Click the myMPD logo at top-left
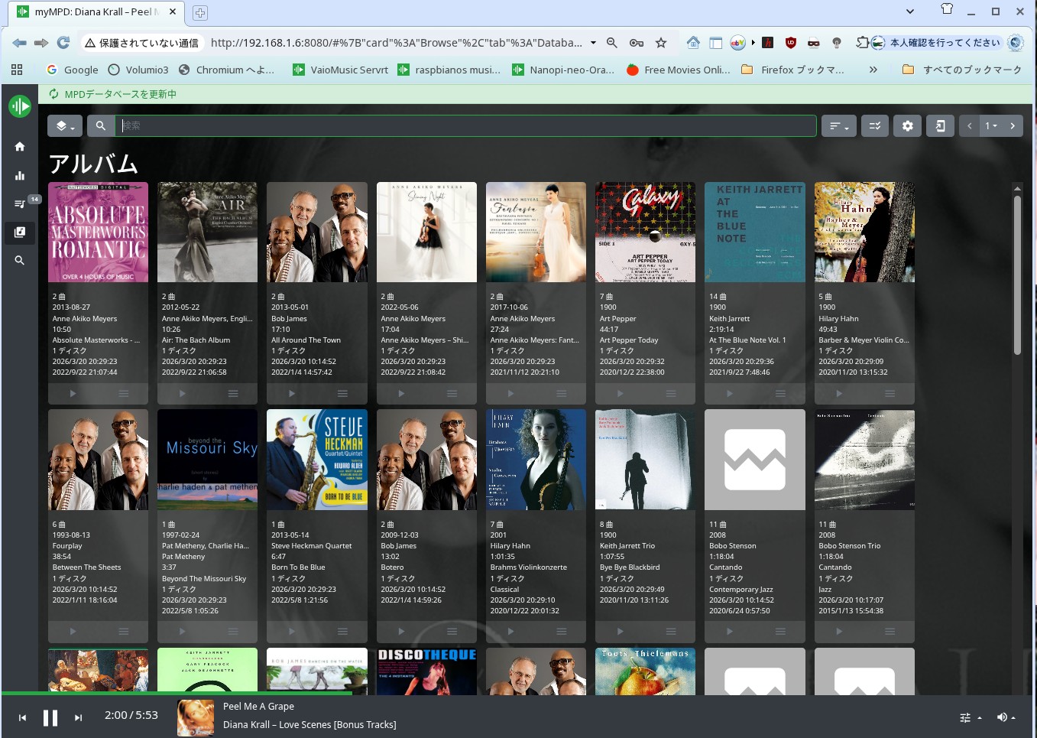The width and height of the screenshot is (1037, 738). coord(20,106)
